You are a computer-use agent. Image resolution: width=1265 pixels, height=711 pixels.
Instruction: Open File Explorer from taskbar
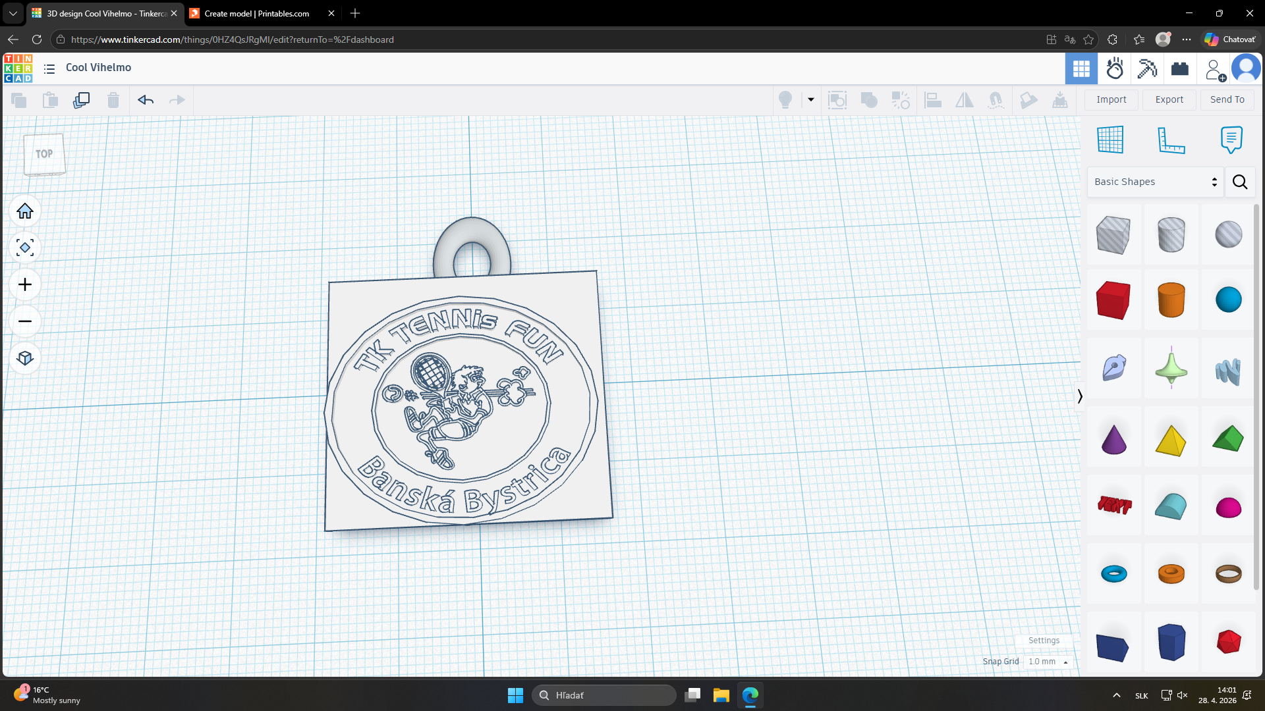point(721,695)
